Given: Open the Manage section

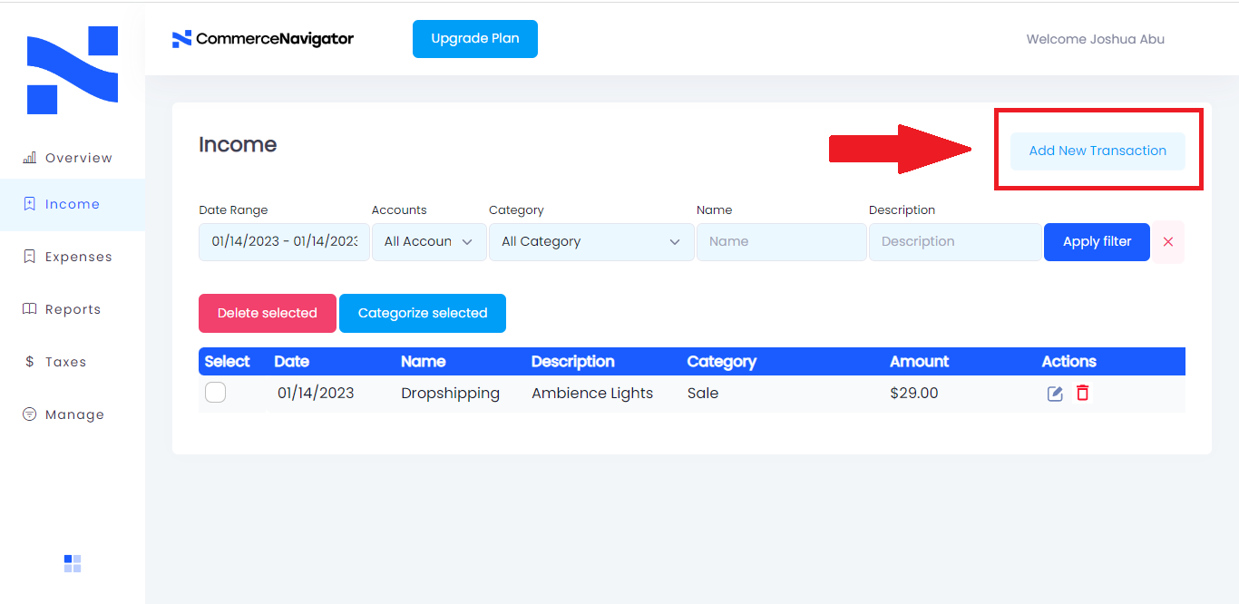Looking at the screenshot, I should tap(74, 414).
